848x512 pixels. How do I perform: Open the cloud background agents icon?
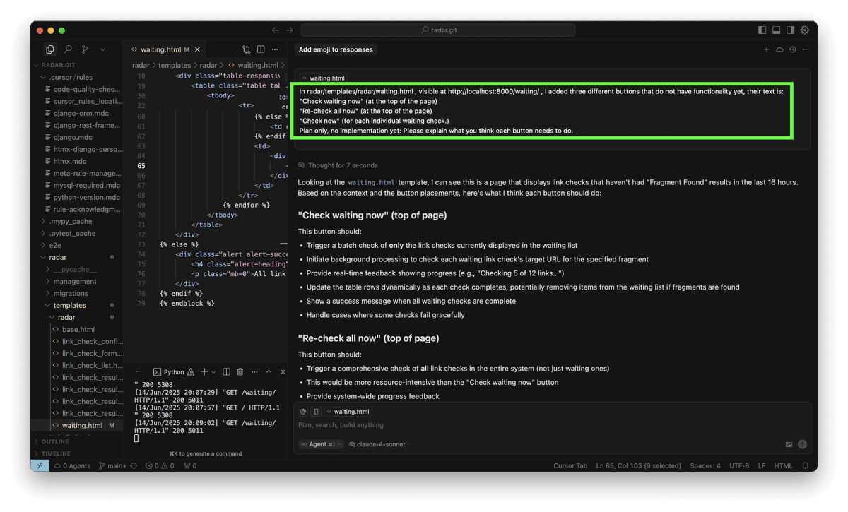tap(779, 49)
